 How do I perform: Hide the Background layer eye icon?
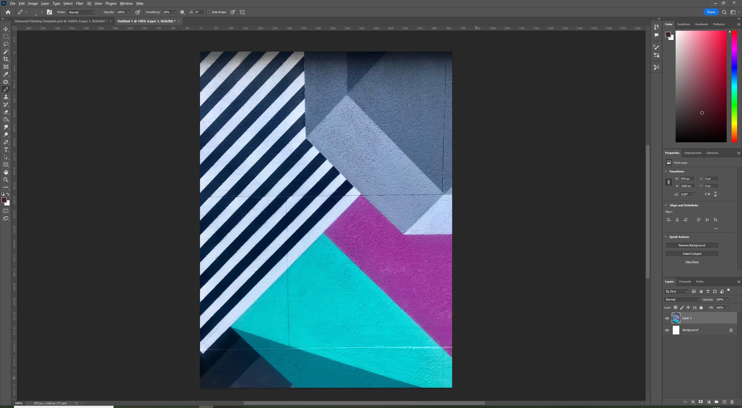667,330
